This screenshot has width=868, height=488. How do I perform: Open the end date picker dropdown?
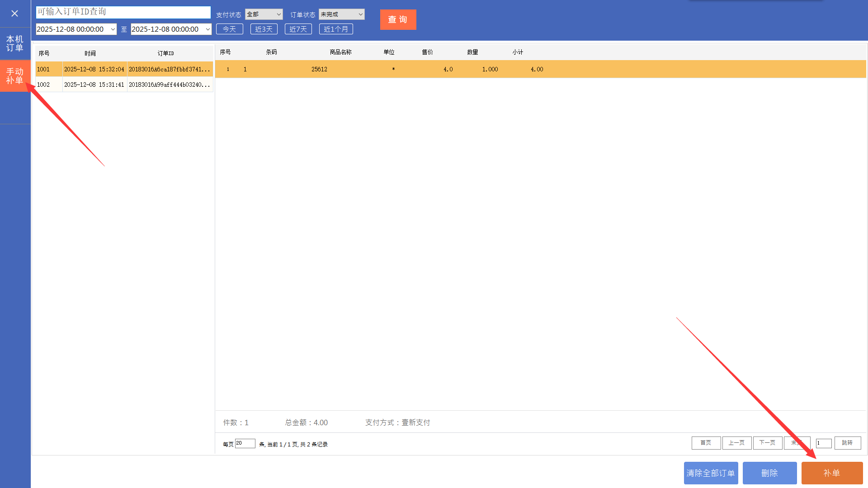tap(208, 29)
